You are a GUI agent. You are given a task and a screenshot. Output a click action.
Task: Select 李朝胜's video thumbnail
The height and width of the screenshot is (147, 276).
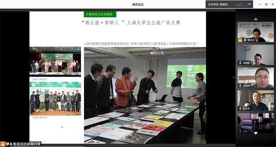point(256,55)
